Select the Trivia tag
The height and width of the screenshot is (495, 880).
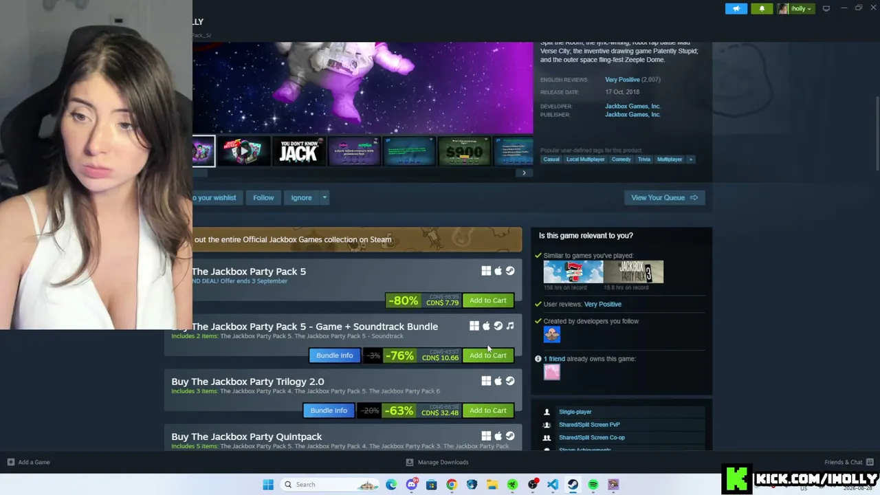click(x=644, y=159)
